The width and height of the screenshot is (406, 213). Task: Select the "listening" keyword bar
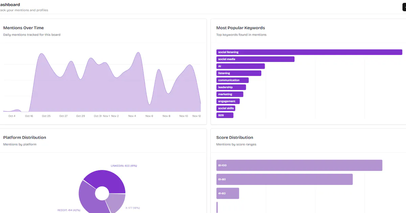pos(239,73)
